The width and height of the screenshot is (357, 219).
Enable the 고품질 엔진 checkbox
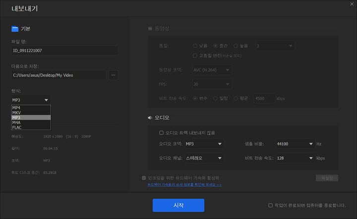pyautogui.click(x=195, y=55)
